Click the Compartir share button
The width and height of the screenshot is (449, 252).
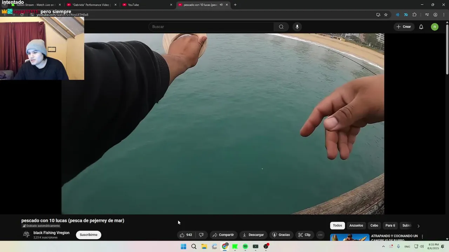(x=223, y=235)
